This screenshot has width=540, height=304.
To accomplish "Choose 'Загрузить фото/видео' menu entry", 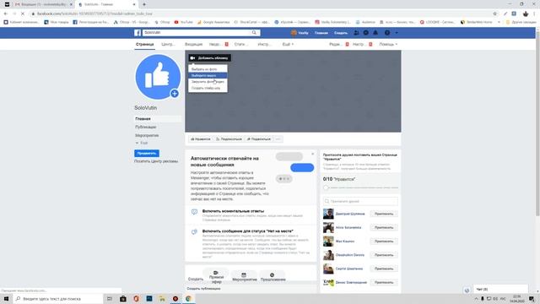I will coord(208,82).
